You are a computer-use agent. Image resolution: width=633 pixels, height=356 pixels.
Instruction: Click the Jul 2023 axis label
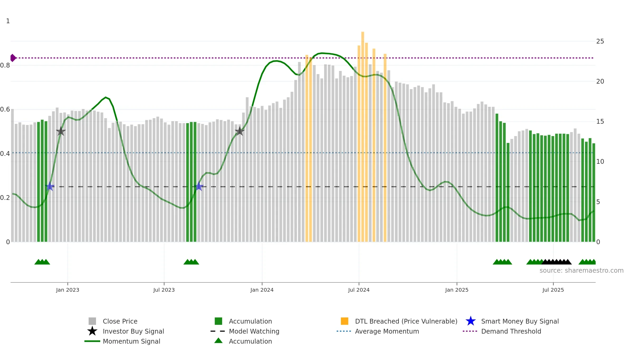click(164, 290)
